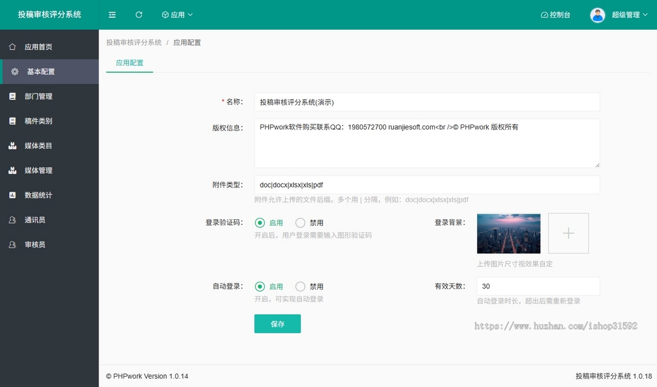Screen dimensions: 657x387
Task: Click the 版权信息 textarea
Action: click(x=427, y=143)
